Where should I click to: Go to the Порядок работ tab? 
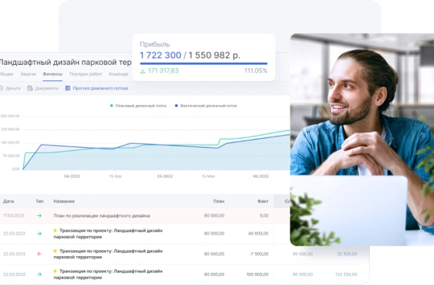tap(85, 74)
